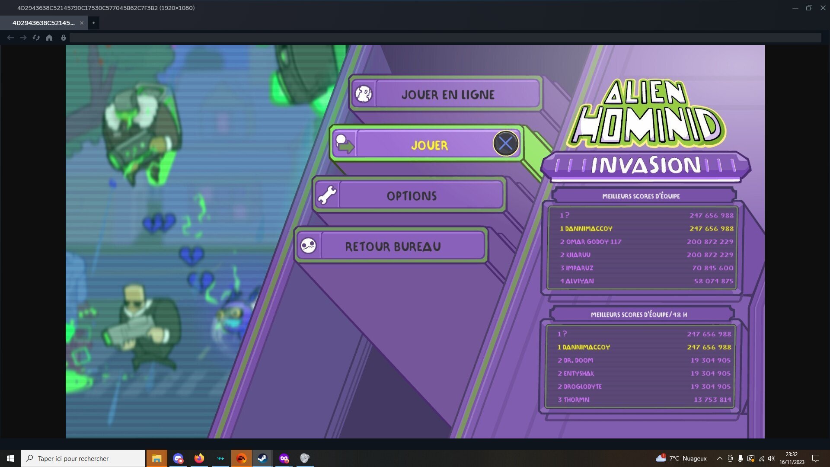The width and height of the screenshot is (830, 467).
Task: Select the ENTYSHAK leaderboard entry
Action: tap(644, 374)
